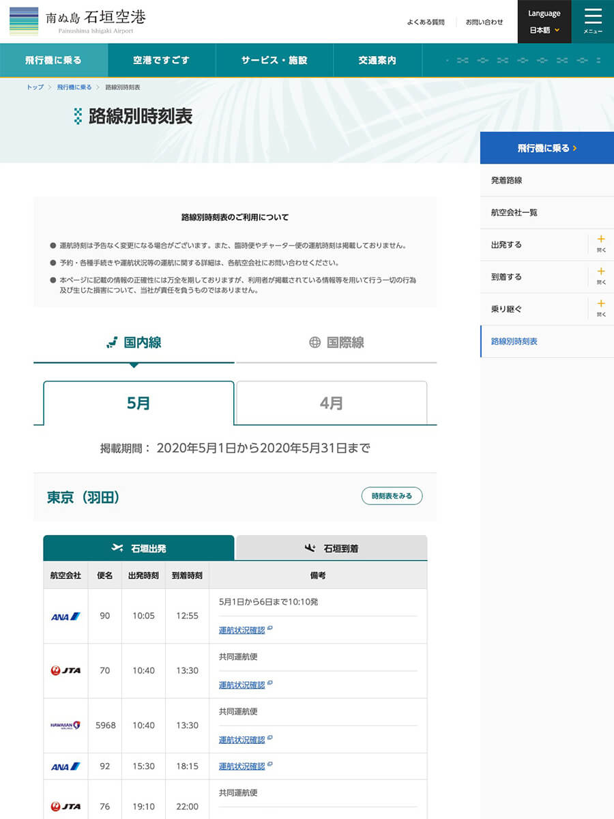614x819 pixels.
Task: Expand the 出発する sidebar section
Action: [600, 244]
